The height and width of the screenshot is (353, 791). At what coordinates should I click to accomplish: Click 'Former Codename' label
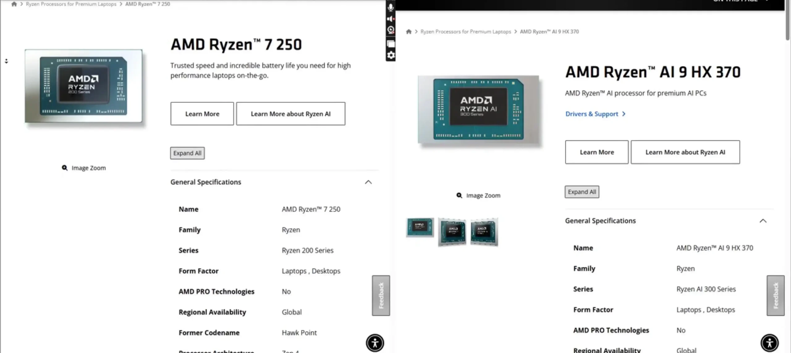point(209,333)
